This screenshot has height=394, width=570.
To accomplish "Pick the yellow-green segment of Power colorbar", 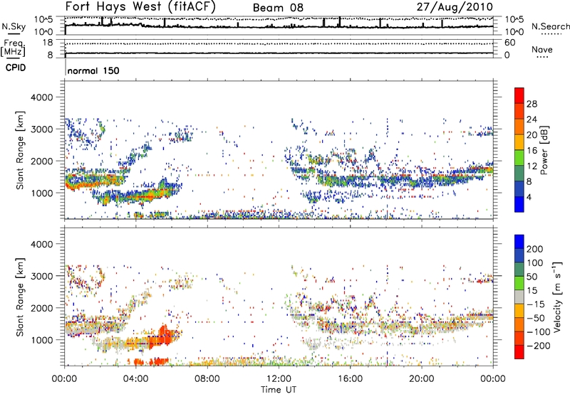I will 519,157.
